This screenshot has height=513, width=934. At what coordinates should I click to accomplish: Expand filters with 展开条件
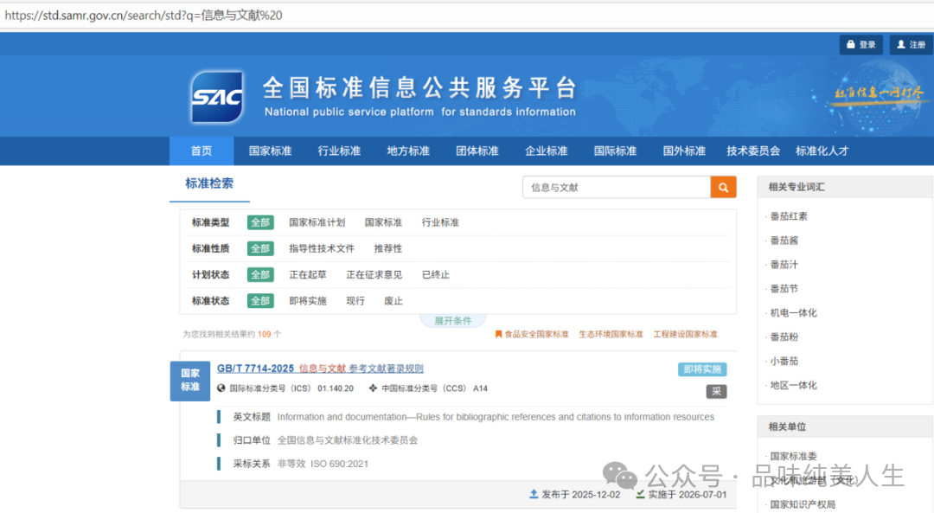pos(452,321)
